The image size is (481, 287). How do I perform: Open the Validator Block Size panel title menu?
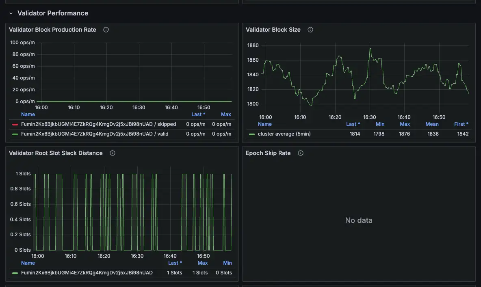pyautogui.click(x=273, y=30)
